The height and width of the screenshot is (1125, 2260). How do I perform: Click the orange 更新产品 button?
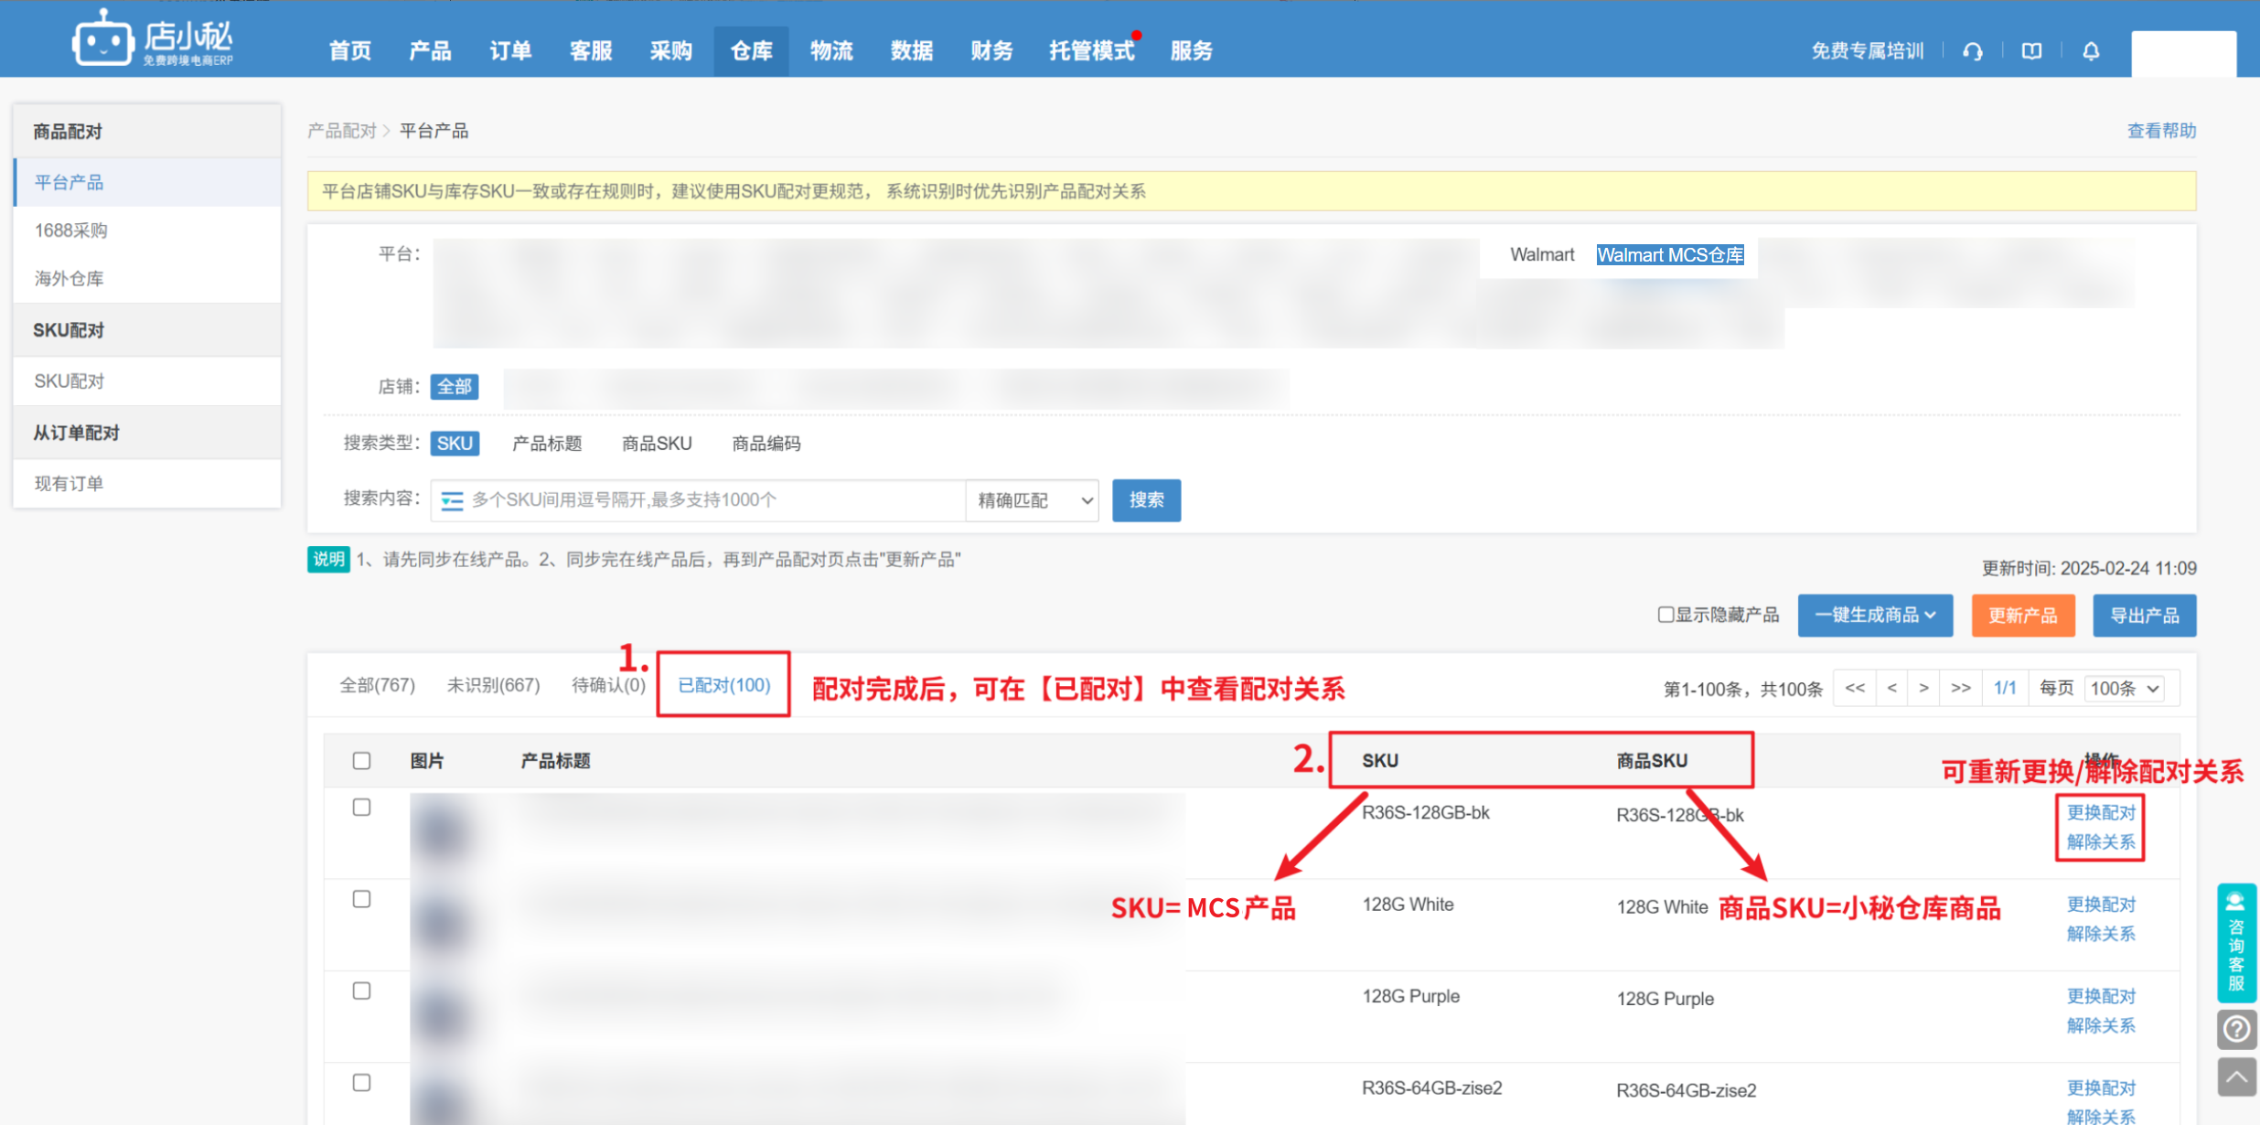(x=2022, y=616)
